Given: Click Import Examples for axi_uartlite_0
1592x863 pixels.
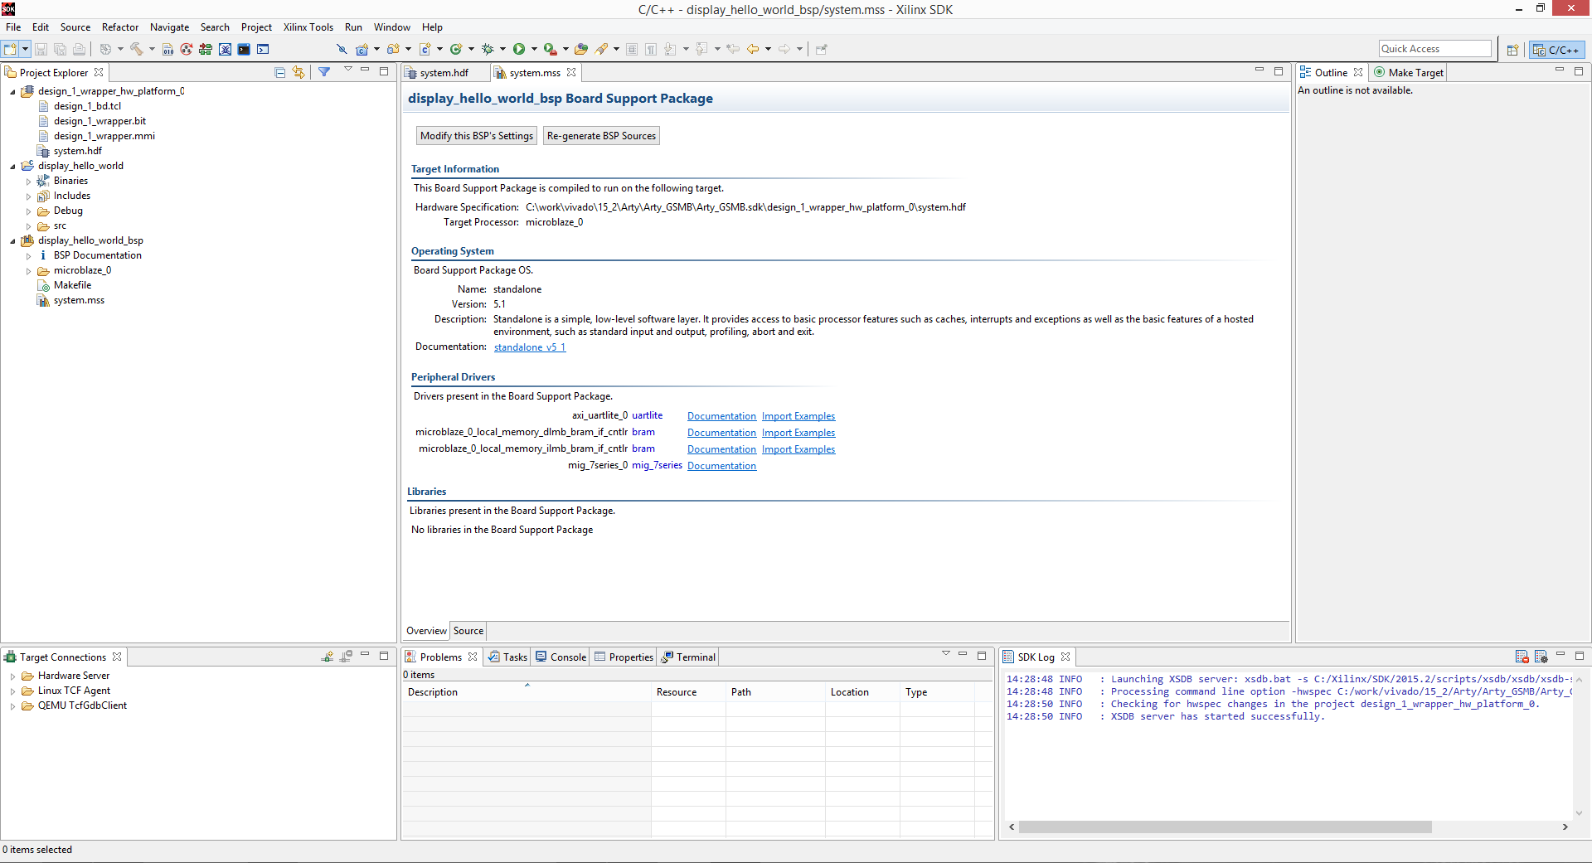Looking at the screenshot, I should point(798,416).
